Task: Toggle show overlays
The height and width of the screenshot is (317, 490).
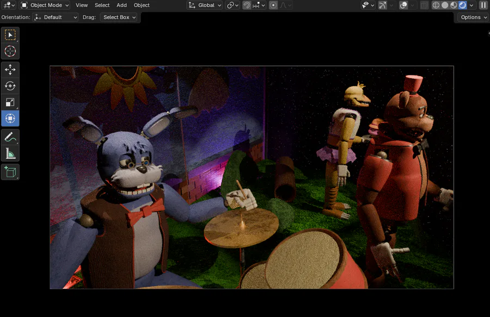Action: (x=403, y=5)
